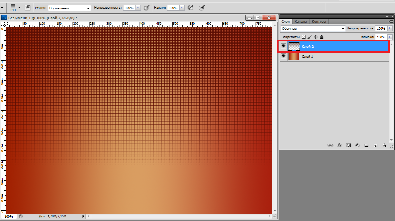Create a new layer
Screen dimensions: 395x221
point(375,145)
